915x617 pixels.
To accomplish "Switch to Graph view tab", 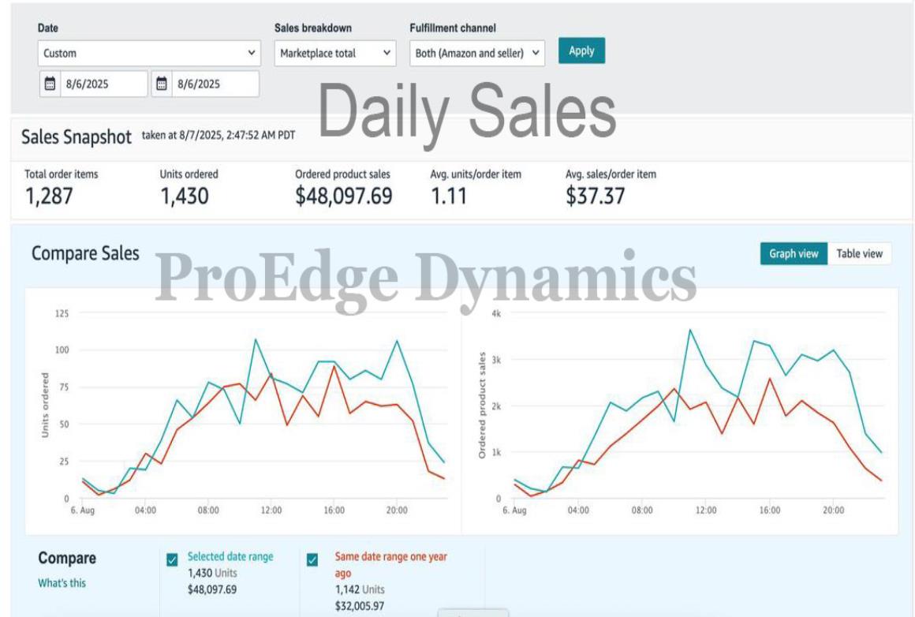I will point(794,254).
